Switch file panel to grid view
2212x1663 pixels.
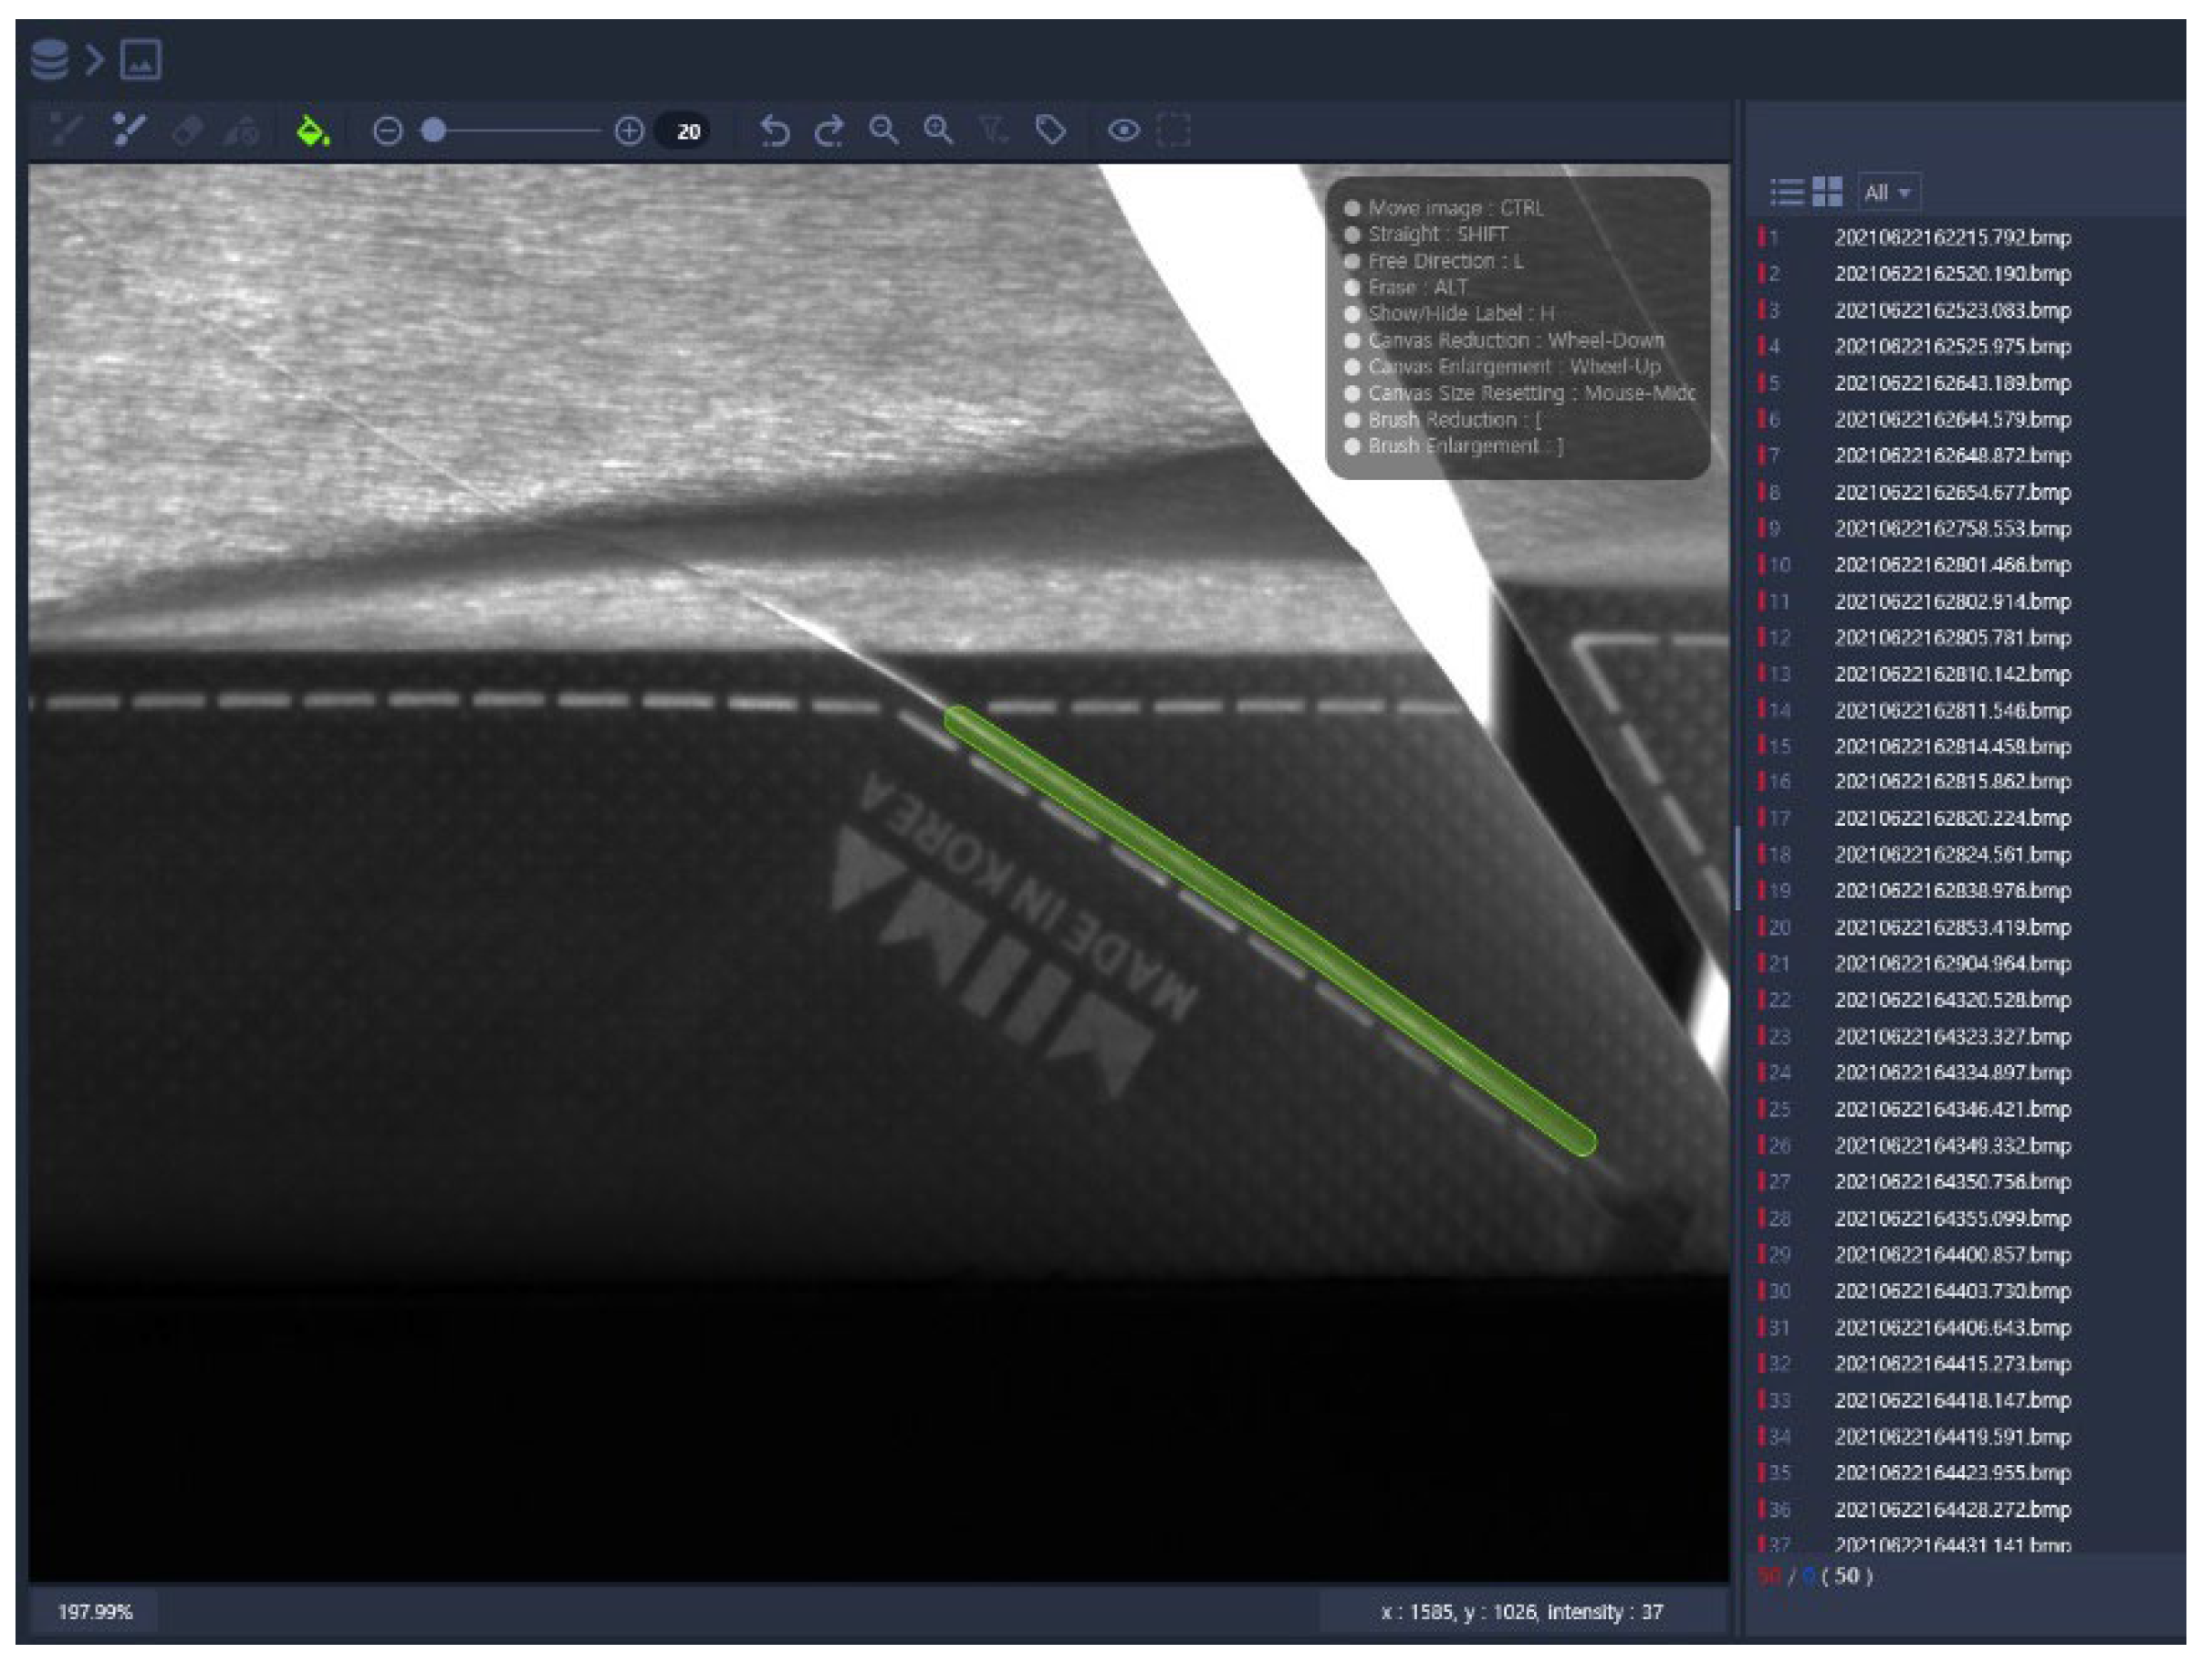coord(1827,191)
